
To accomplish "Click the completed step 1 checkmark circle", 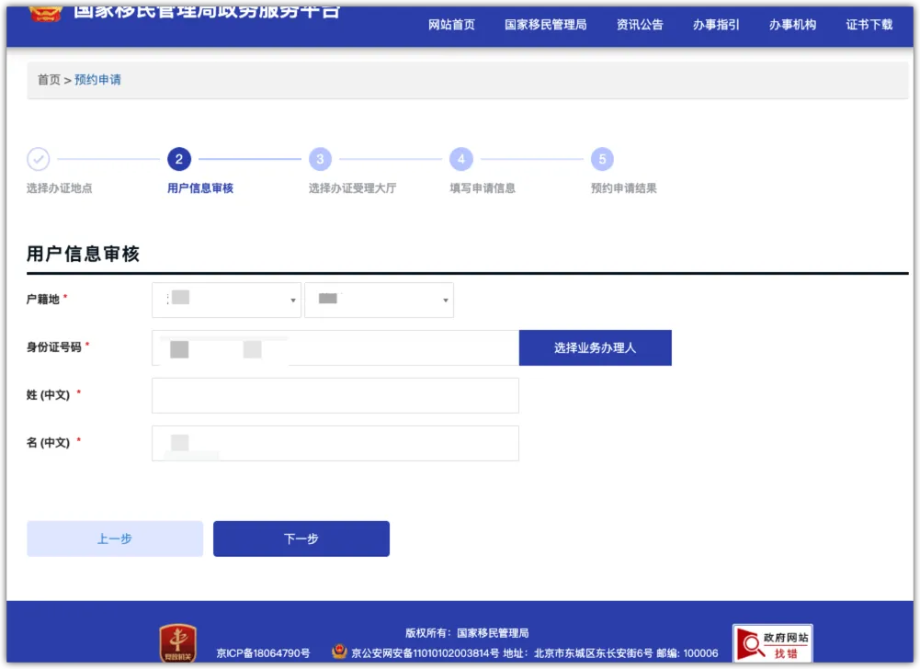I will [x=39, y=159].
